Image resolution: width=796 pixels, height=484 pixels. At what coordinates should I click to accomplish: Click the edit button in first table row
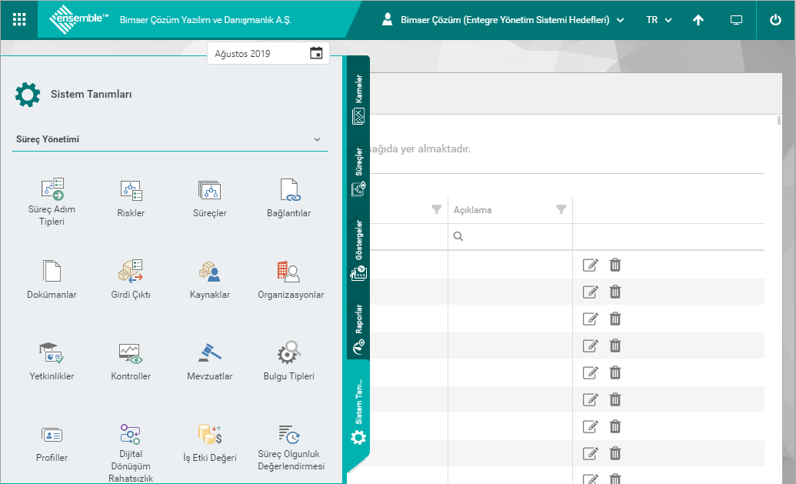tap(590, 265)
